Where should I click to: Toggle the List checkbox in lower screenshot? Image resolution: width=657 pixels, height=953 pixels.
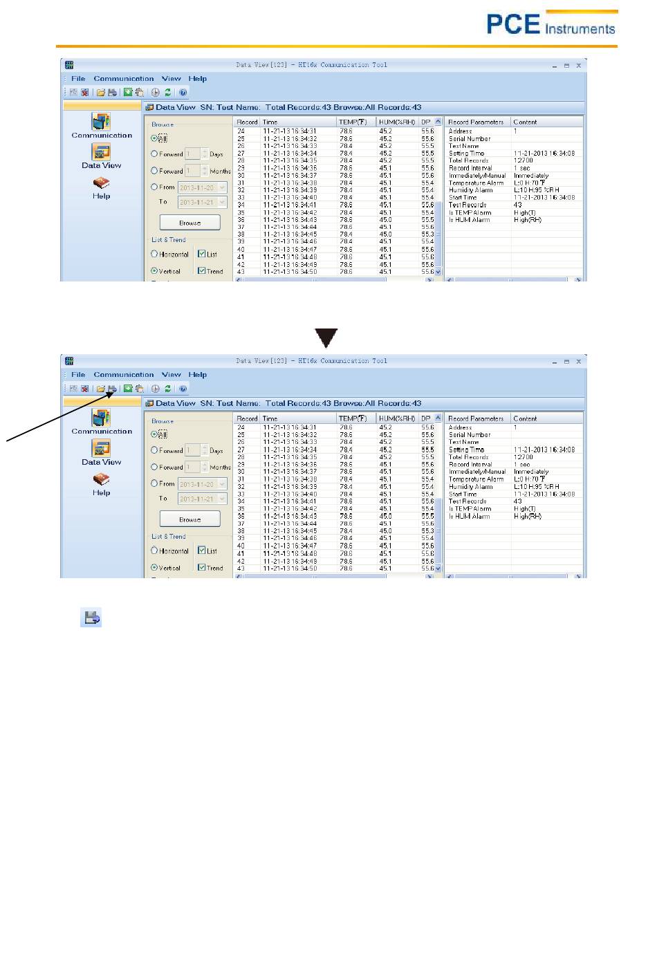[x=202, y=550]
